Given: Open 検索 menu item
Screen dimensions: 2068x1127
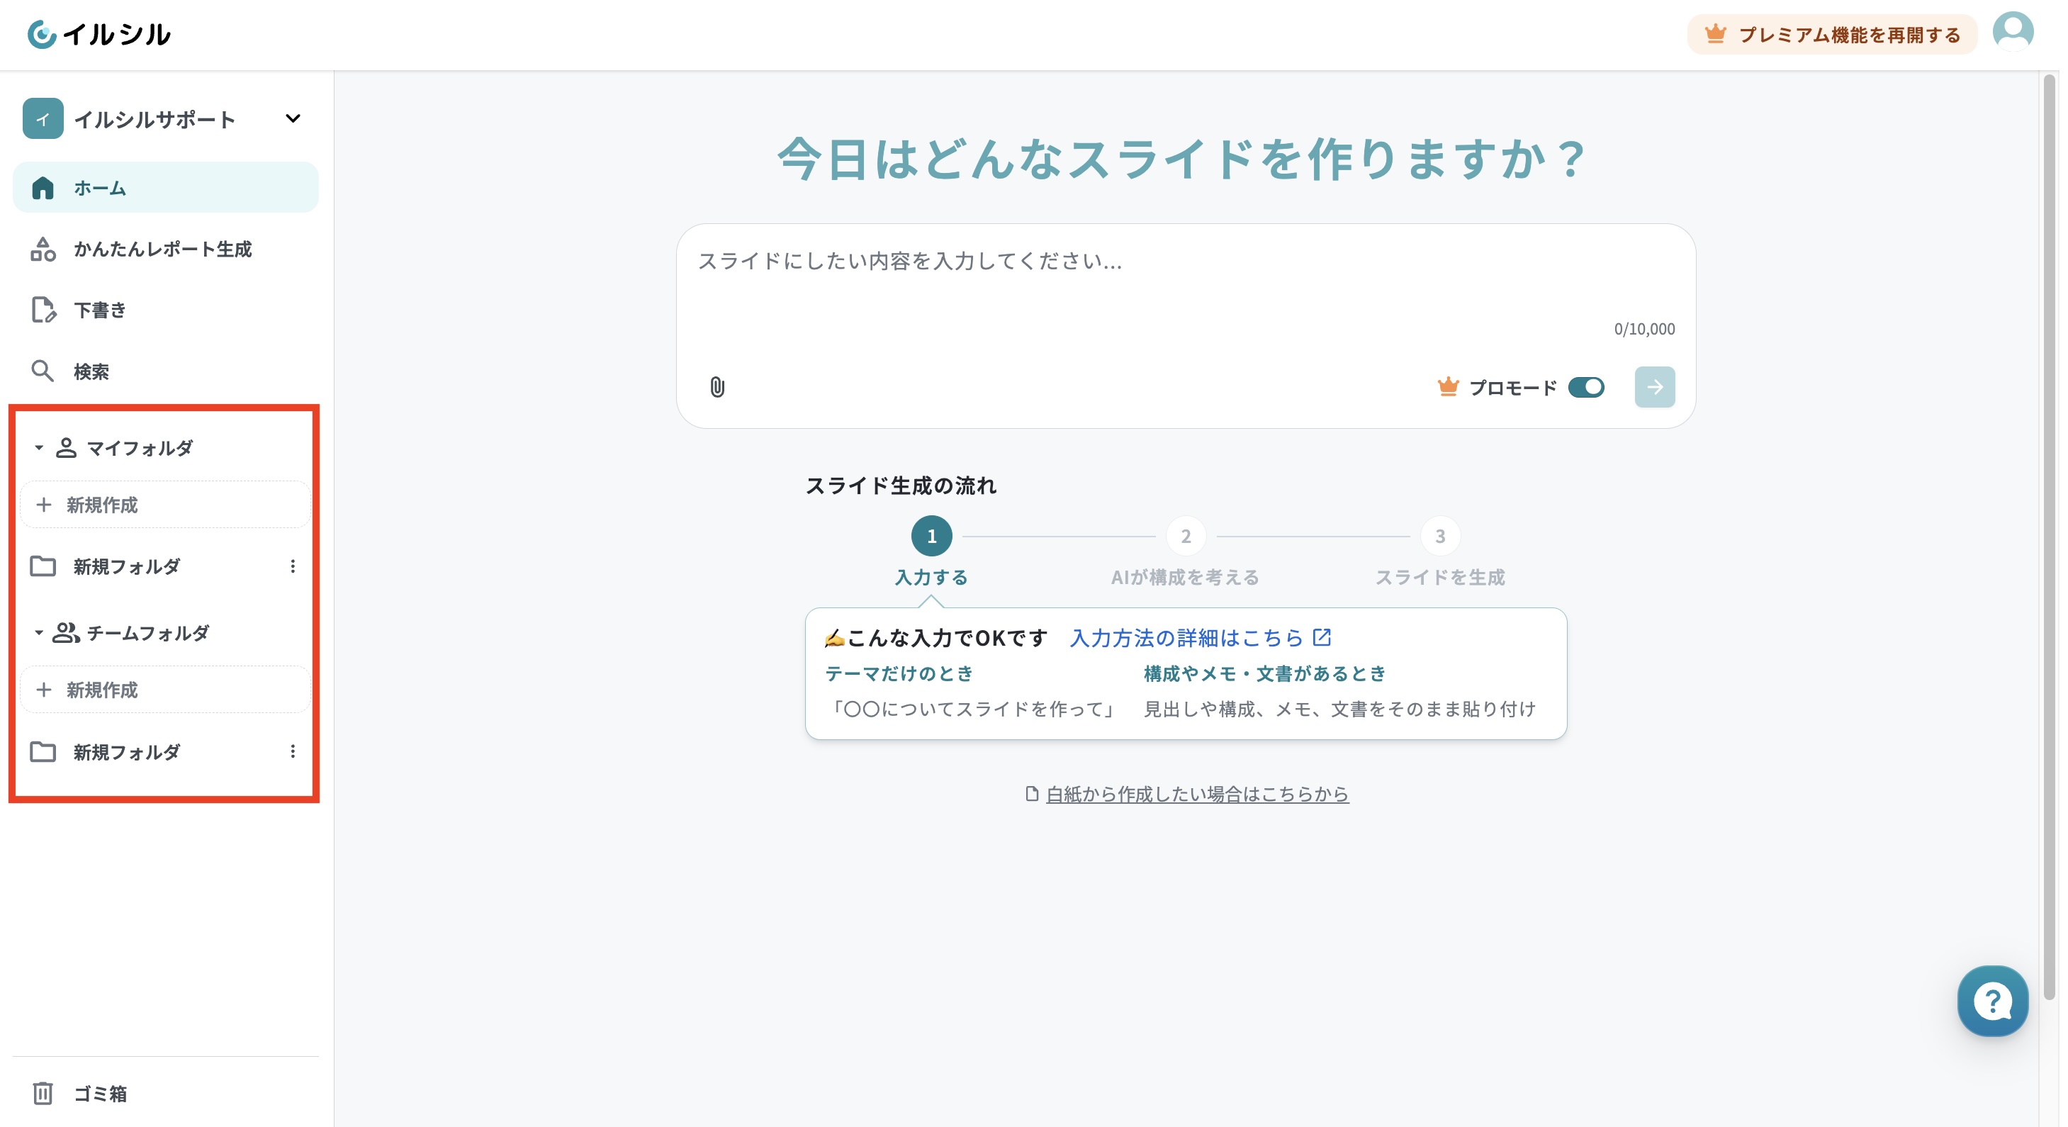Looking at the screenshot, I should (x=165, y=371).
